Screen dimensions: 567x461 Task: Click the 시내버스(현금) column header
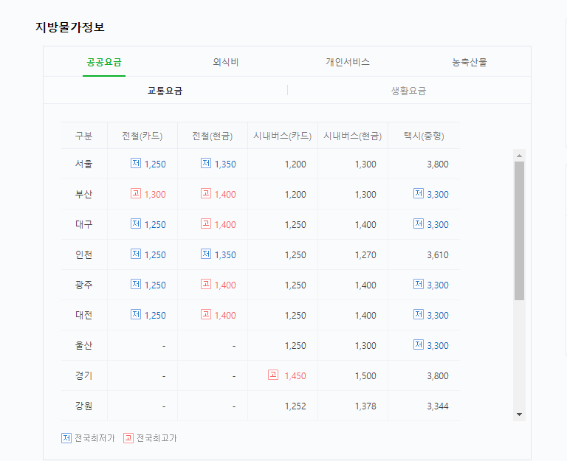(x=353, y=136)
